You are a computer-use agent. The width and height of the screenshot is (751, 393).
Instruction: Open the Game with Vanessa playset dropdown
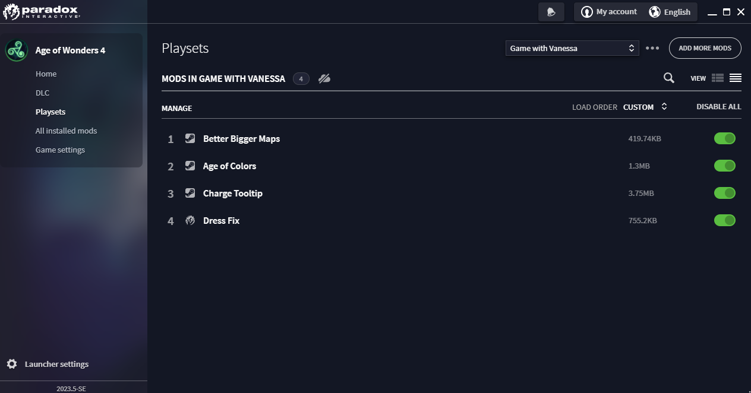pos(572,48)
